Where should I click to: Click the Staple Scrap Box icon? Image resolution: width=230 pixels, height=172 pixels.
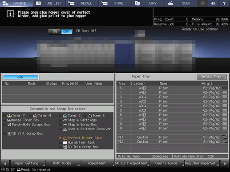(65, 125)
